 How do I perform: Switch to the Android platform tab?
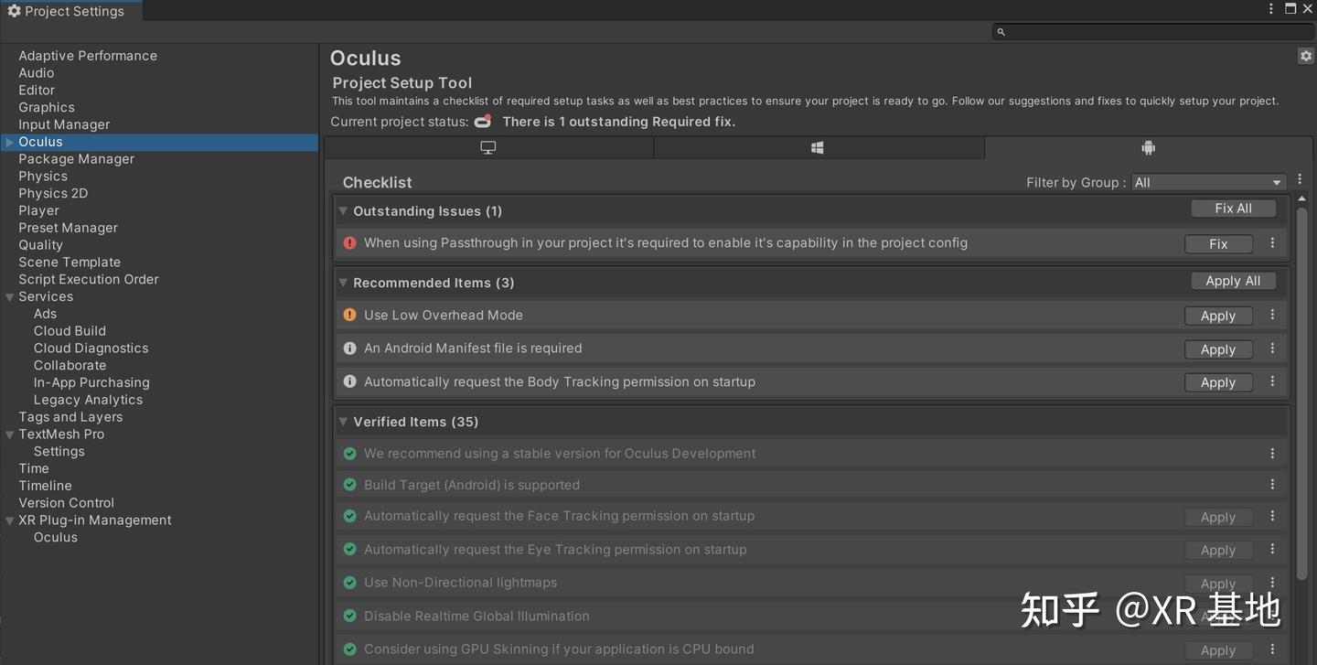[x=1148, y=148]
